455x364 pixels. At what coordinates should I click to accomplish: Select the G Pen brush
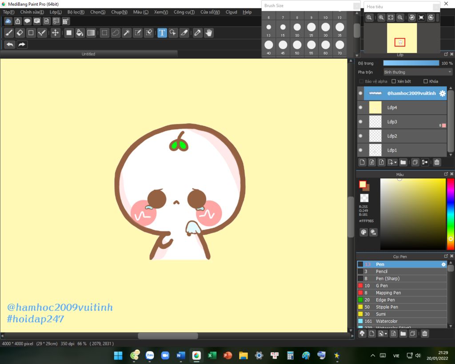402,286
